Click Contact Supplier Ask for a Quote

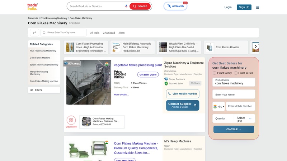[x=183, y=105]
